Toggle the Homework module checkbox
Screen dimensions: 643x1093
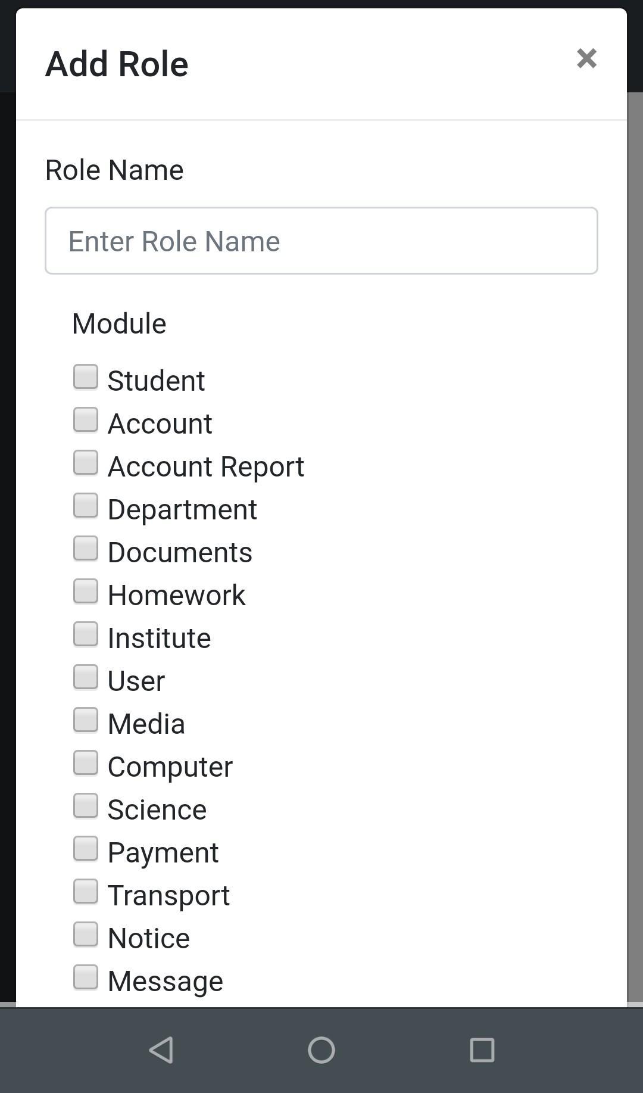(x=86, y=591)
